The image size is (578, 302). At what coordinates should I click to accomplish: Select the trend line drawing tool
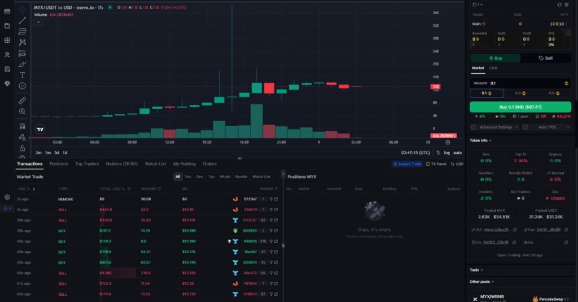(x=22, y=21)
